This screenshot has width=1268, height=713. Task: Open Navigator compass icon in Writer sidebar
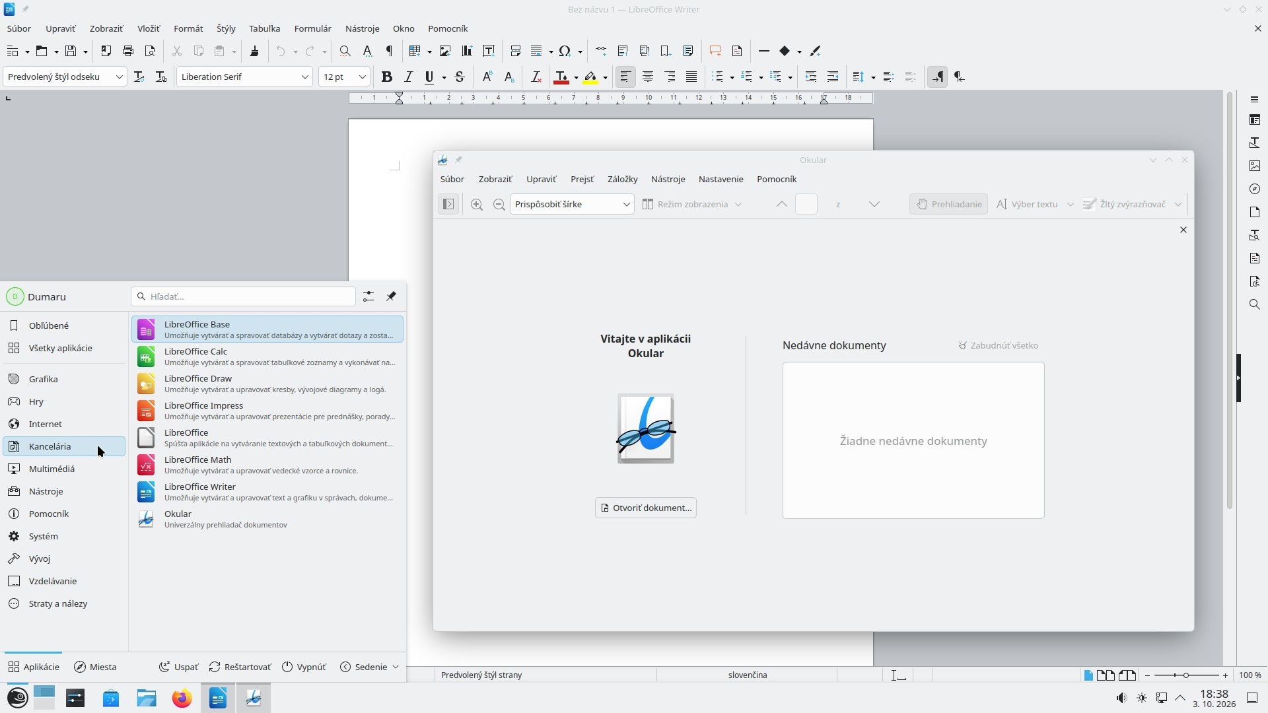pyautogui.click(x=1255, y=189)
